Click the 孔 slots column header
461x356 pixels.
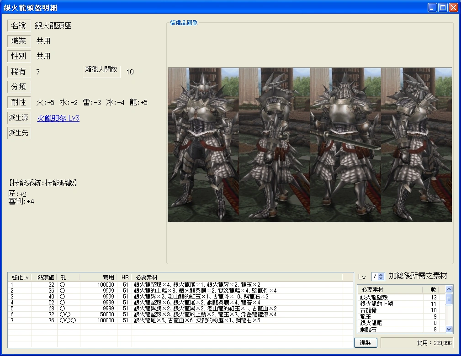pyautogui.click(x=68, y=277)
